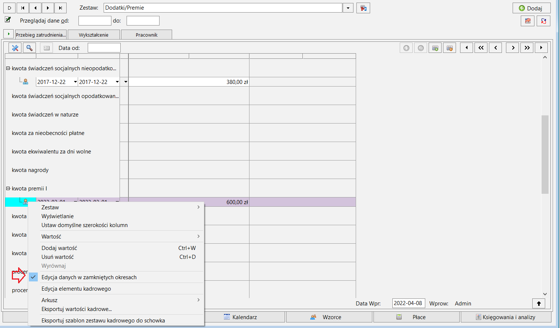560x328 pixels.
Task: Open the Wartość submenu
Action: [116, 237]
